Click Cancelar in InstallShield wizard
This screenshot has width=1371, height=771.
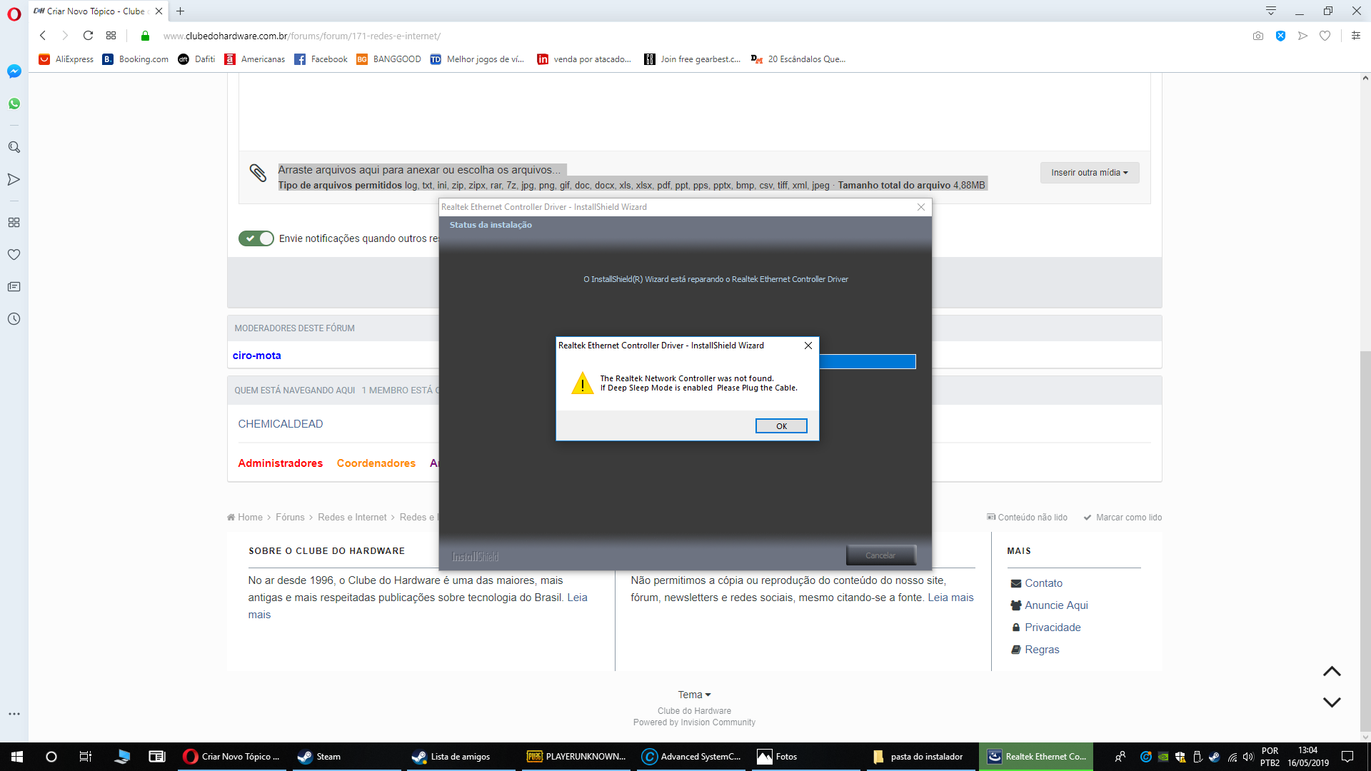pos(880,555)
